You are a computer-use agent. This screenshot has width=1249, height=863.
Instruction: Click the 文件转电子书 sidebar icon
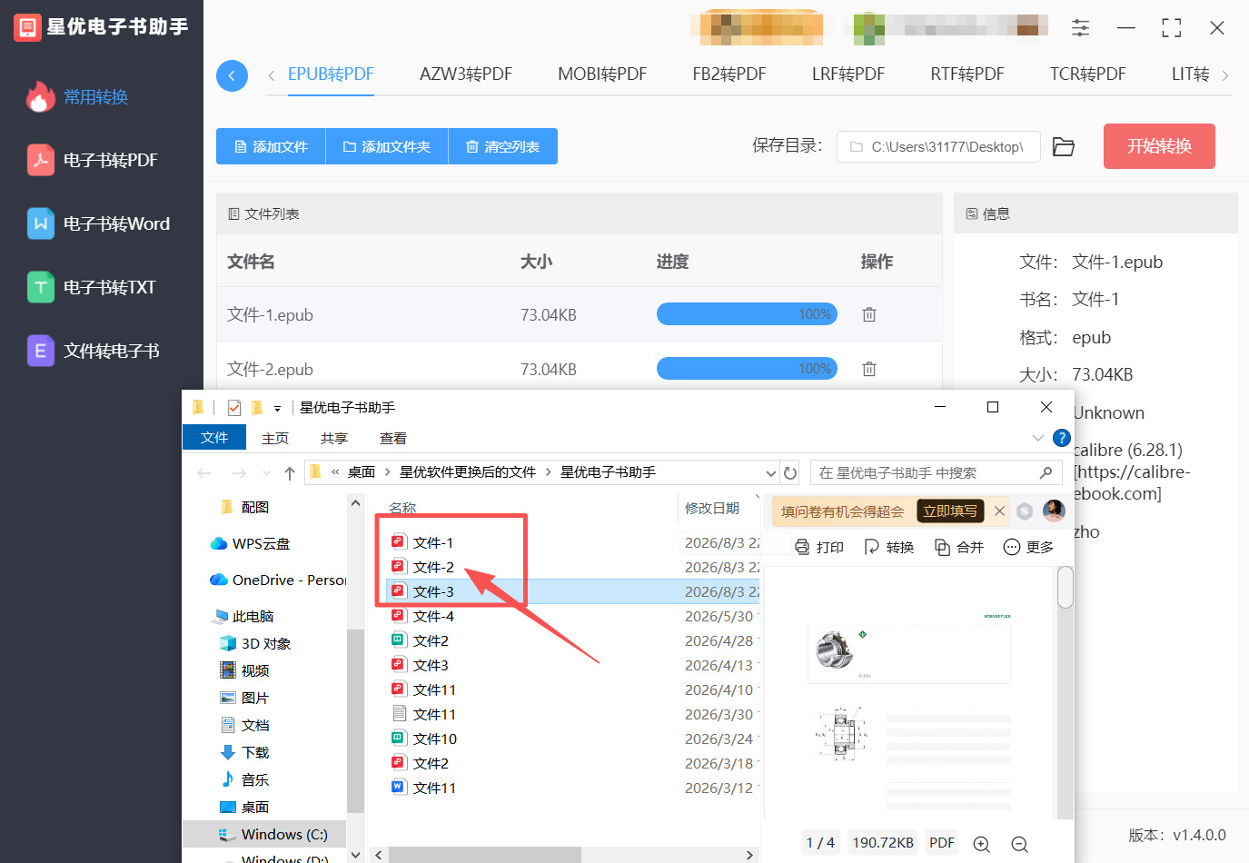(x=40, y=351)
